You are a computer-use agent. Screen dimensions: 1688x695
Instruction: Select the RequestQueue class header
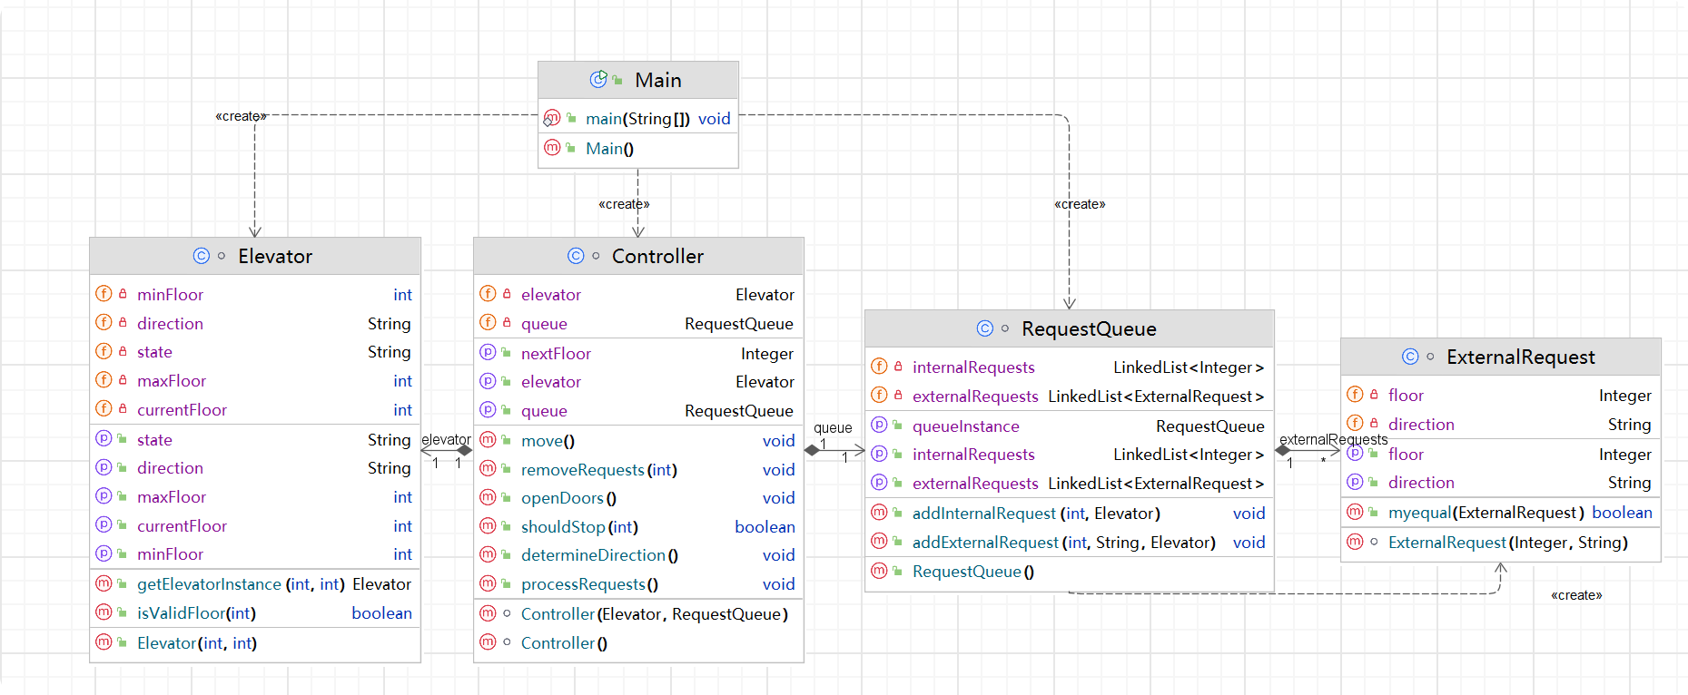[1070, 328]
